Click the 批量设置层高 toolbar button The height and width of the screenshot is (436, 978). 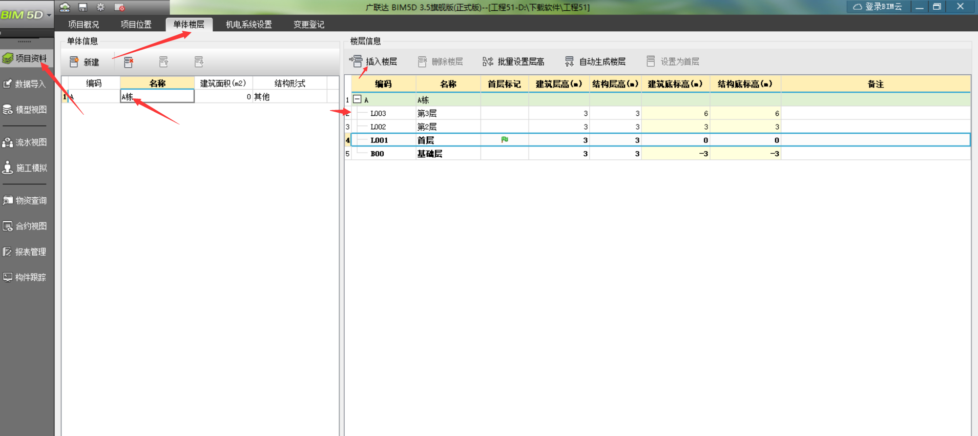[513, 61]
